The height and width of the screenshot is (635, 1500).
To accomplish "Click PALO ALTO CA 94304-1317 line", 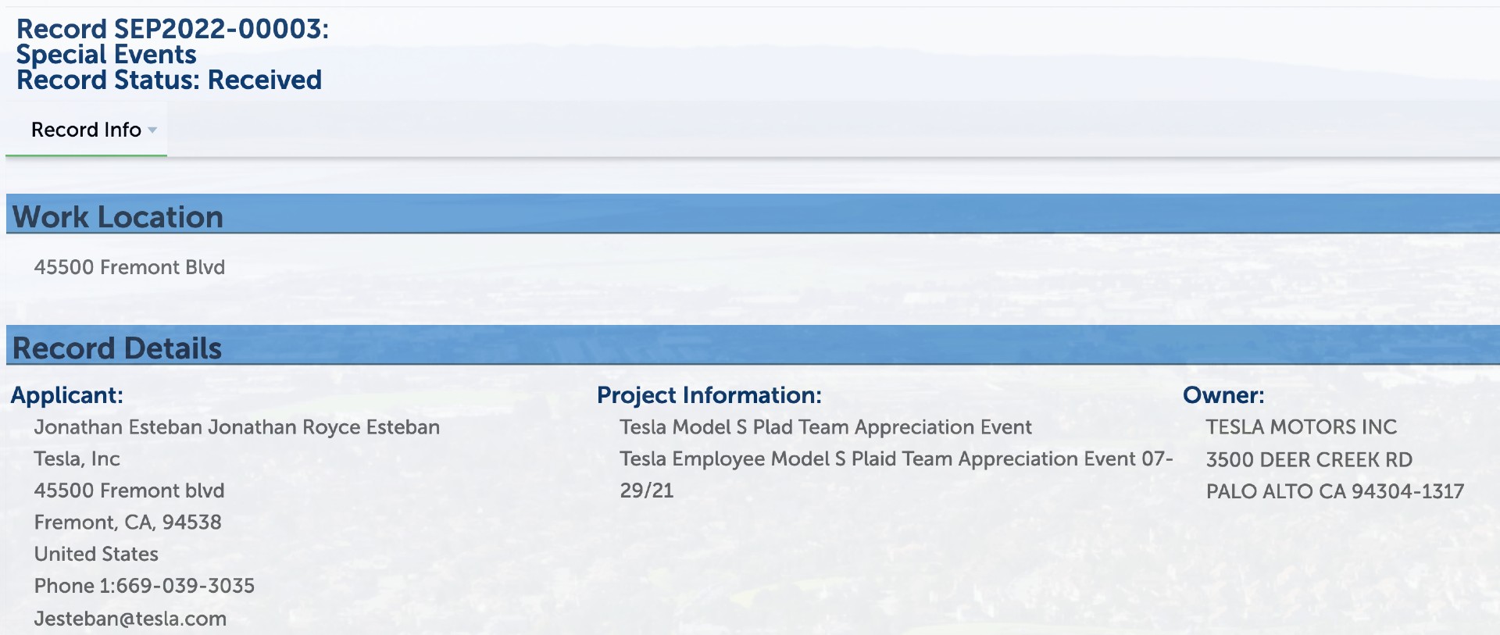I will [1335, 491].
